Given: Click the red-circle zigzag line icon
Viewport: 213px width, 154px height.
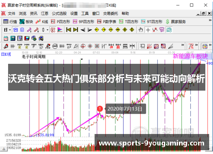Looking at the screenshot, I should (x=155, y=30).
